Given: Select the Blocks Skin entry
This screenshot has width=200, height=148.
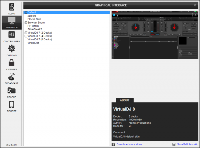Looking at the screenshot, I should coord(34,19).
